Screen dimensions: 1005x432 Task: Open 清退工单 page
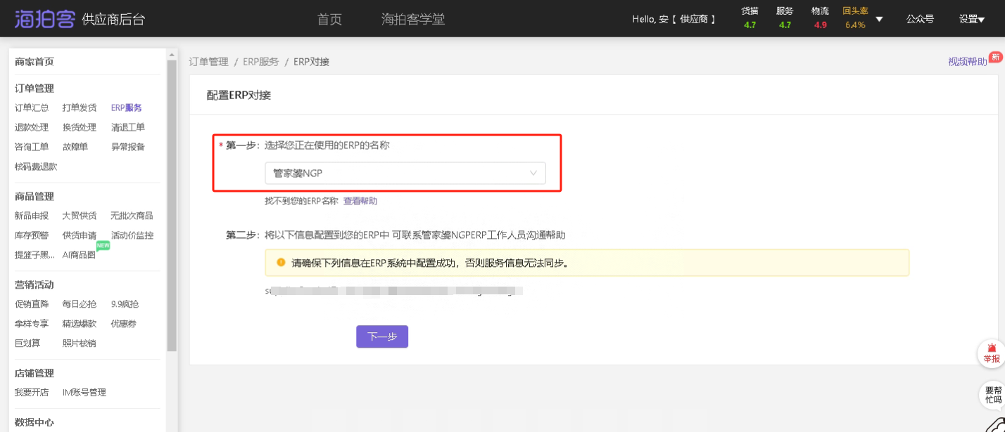(128, 127)
